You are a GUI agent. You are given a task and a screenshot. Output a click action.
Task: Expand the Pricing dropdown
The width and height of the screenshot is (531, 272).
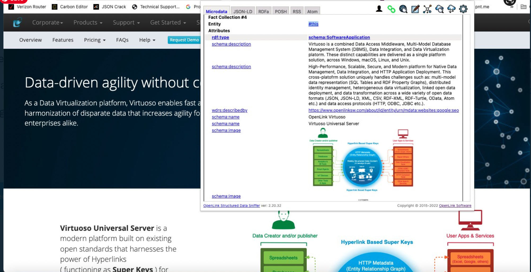(x=95, y=40)
